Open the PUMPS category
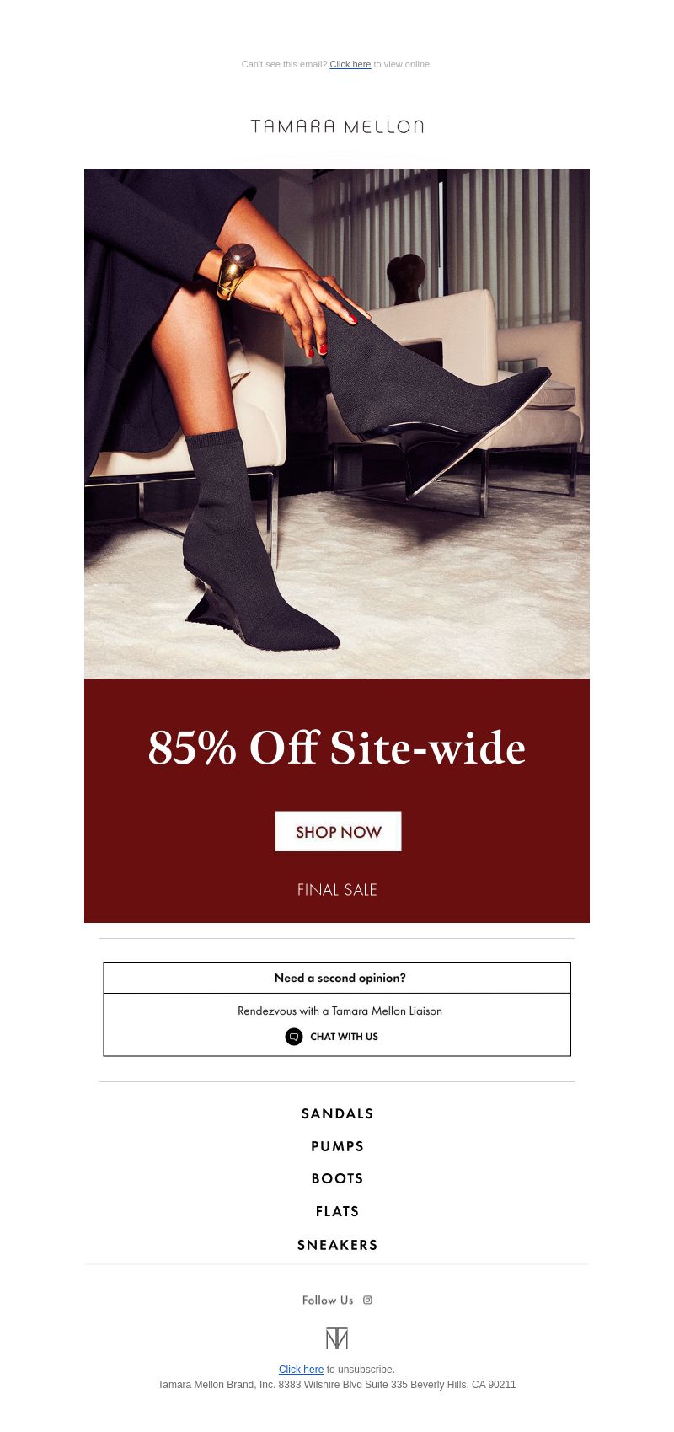 pos(337,1146)
